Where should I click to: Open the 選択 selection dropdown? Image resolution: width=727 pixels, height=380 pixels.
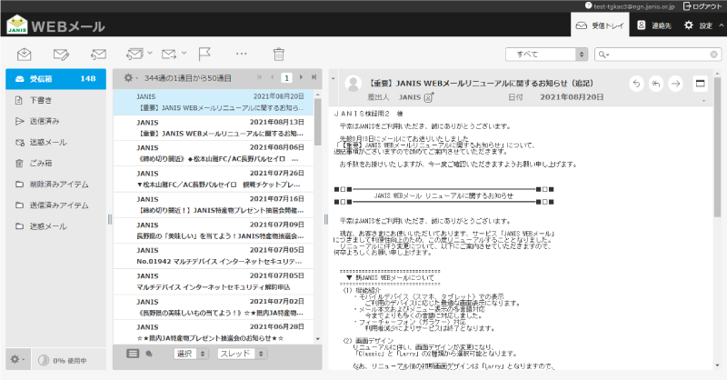pos(191,354)
